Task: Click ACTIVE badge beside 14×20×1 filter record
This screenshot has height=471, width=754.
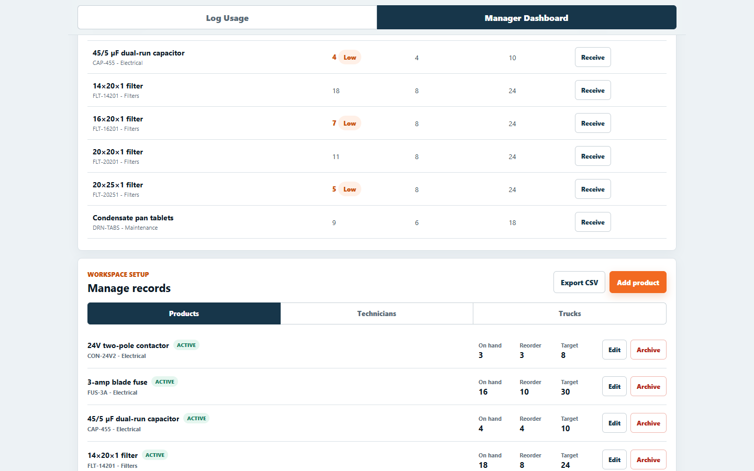Action: [155, 455]
